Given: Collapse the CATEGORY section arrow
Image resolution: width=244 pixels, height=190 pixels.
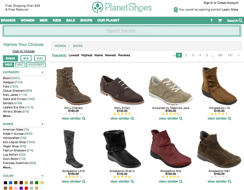Looking at the screenshot, I should [x=42, y=72].
